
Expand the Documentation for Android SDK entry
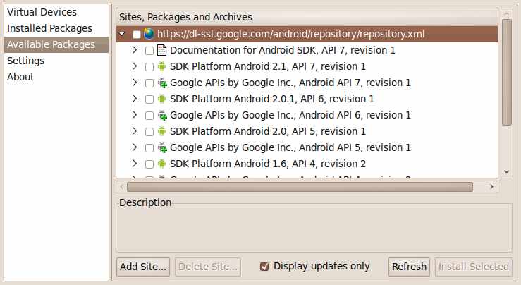point(135,50)
